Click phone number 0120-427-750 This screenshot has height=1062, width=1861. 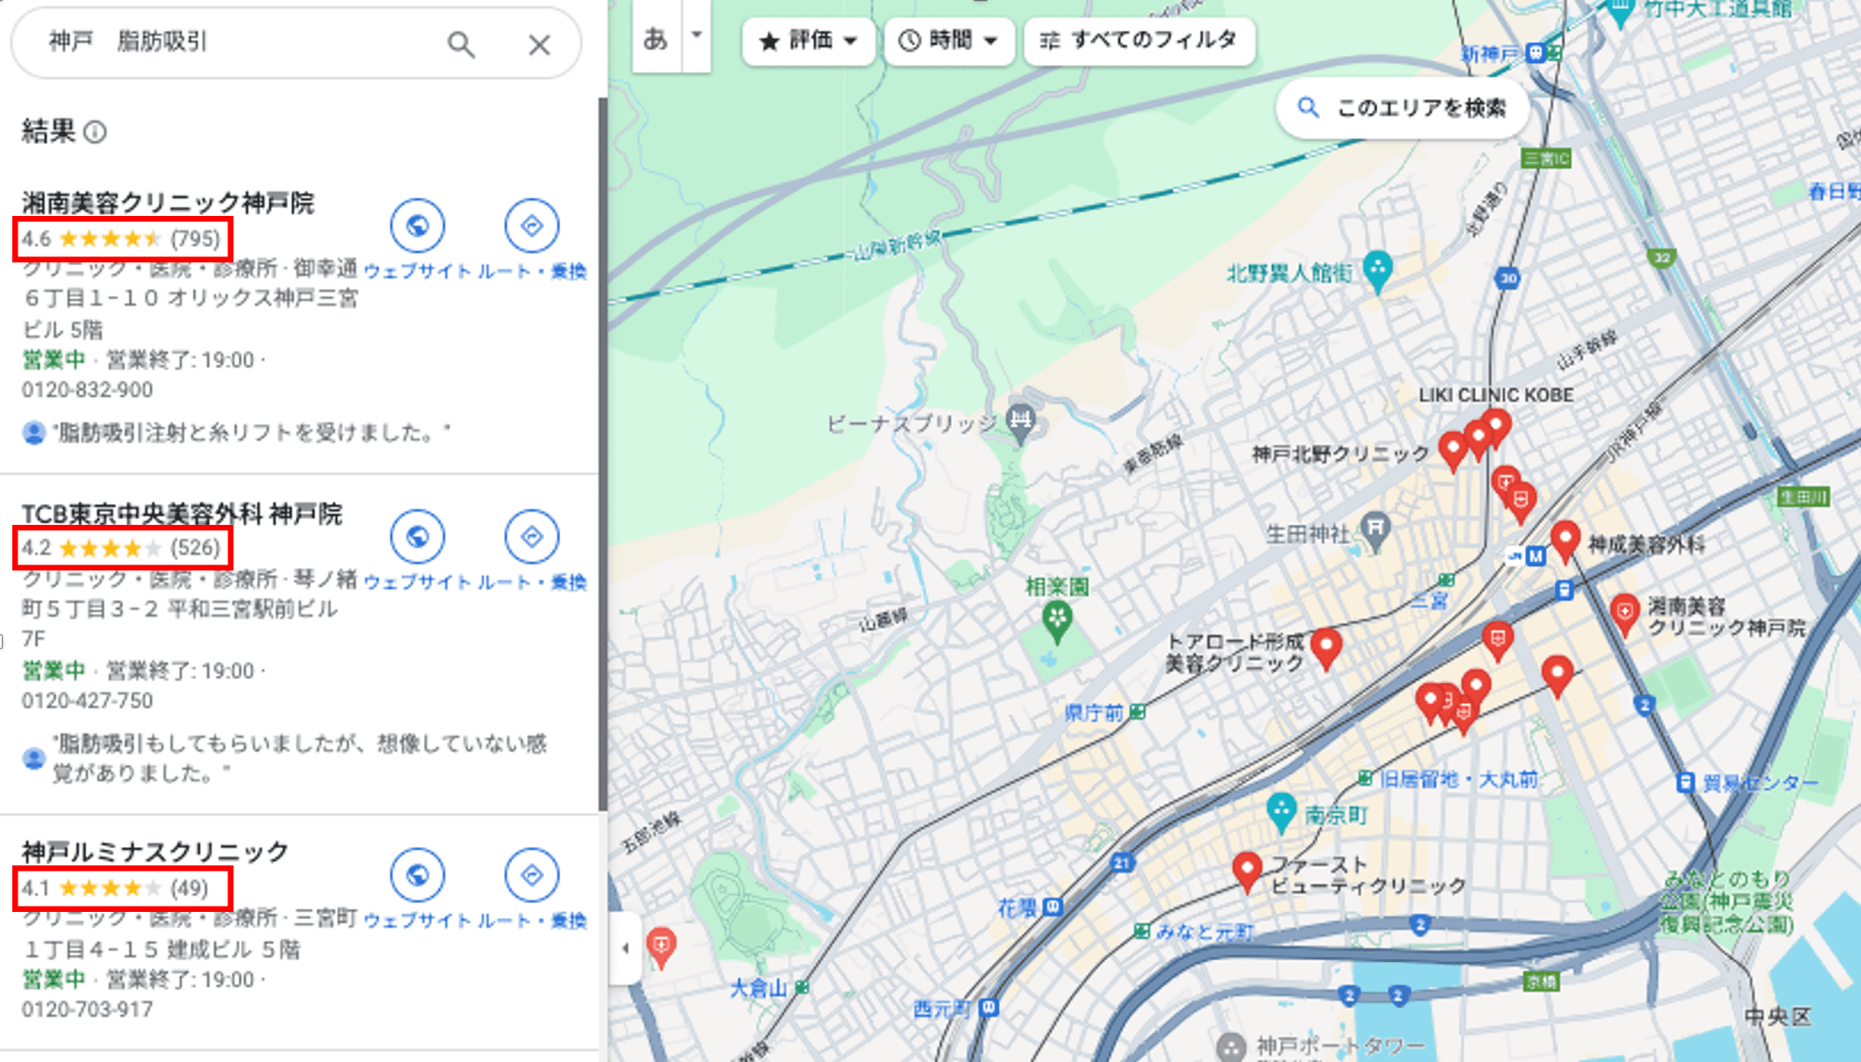87,700
